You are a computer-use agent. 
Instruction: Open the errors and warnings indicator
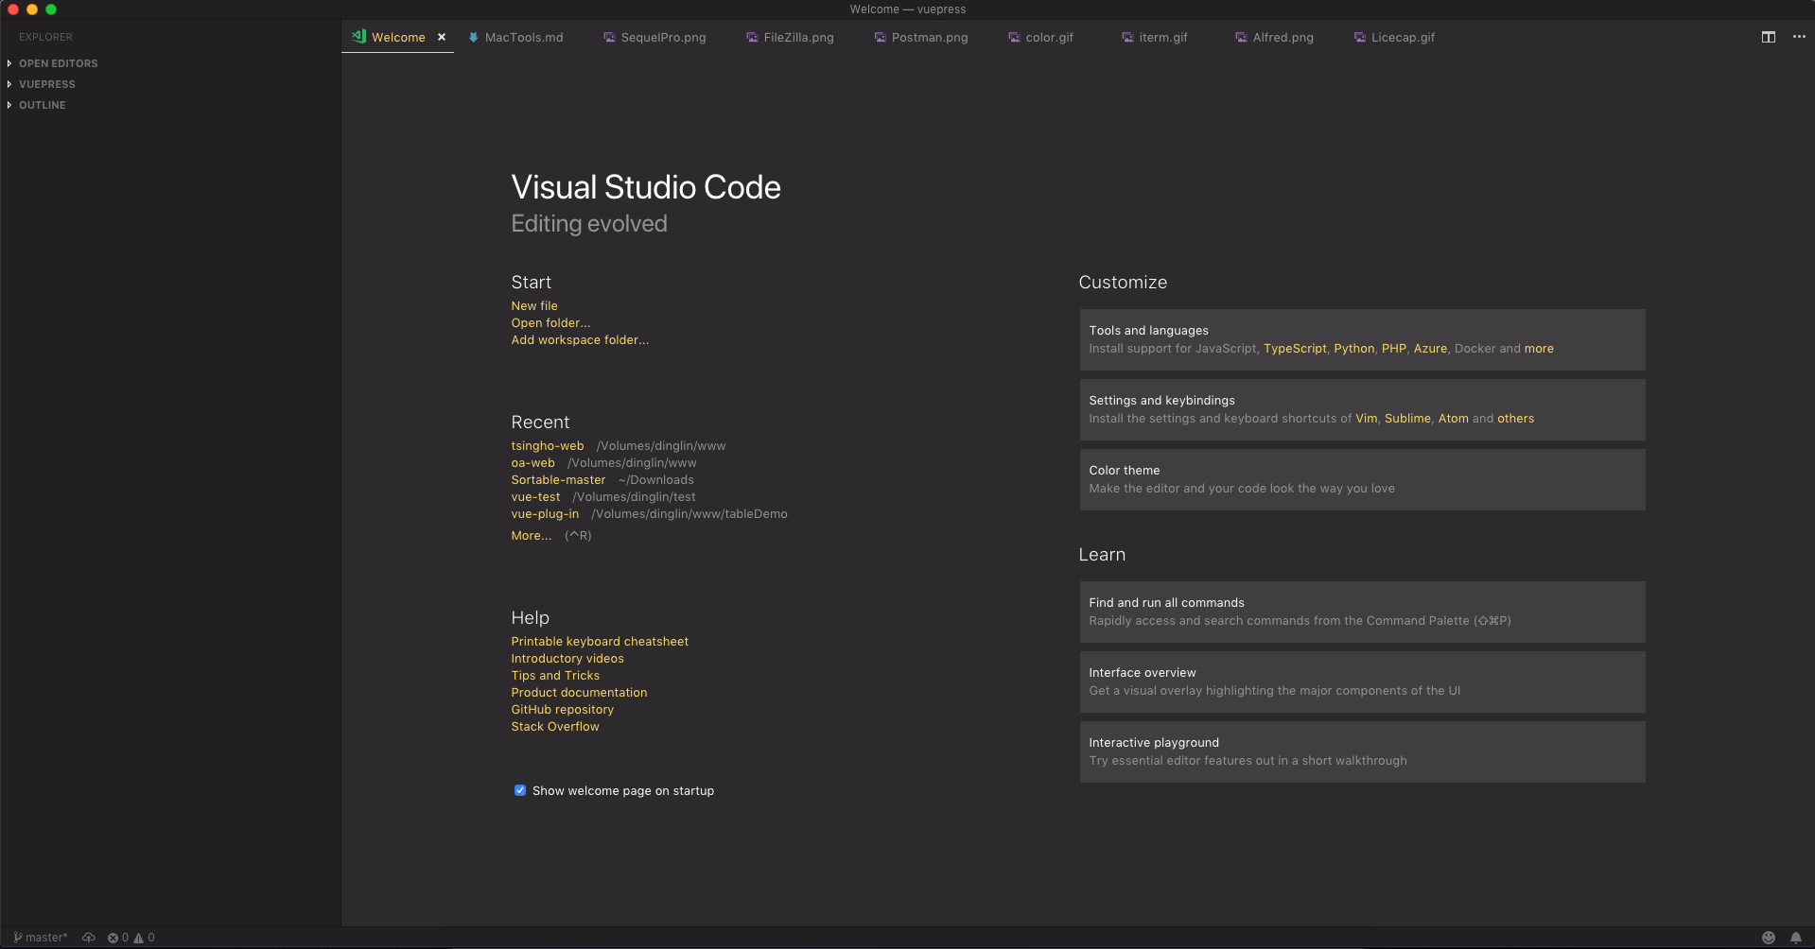click(131, 937)
